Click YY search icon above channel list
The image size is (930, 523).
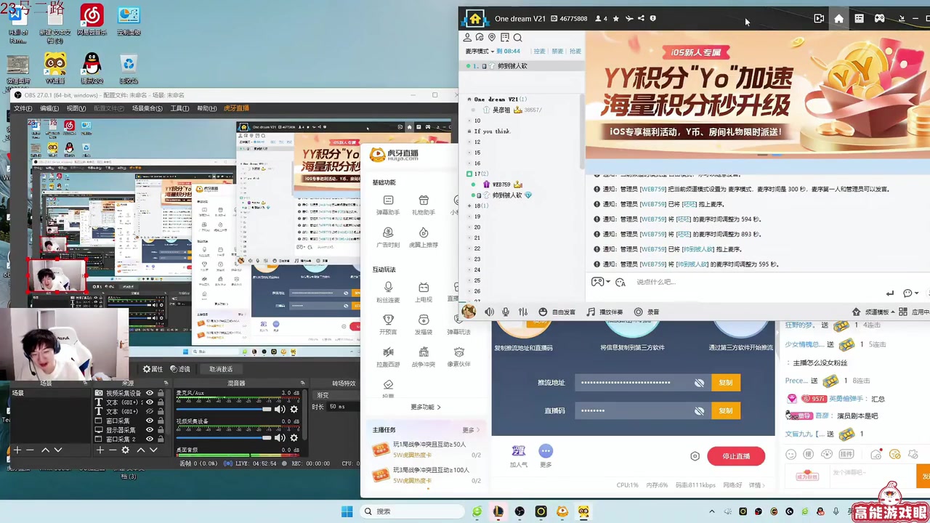pos(517,38)
